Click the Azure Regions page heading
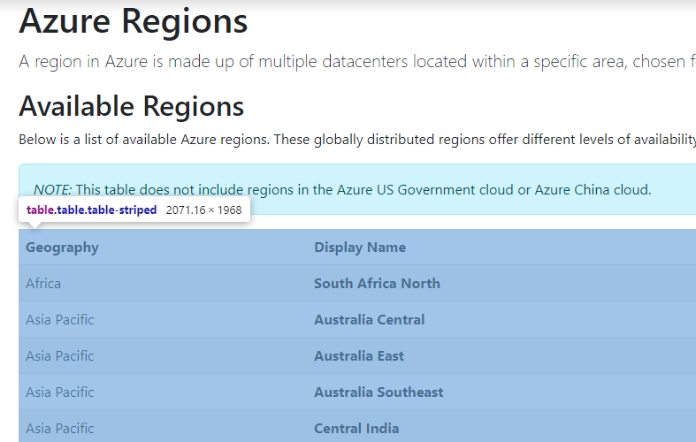696x442 pixels. pyautogui.click(x=134, y=21)
